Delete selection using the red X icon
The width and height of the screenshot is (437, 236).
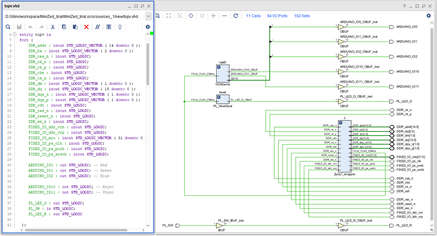86,27
